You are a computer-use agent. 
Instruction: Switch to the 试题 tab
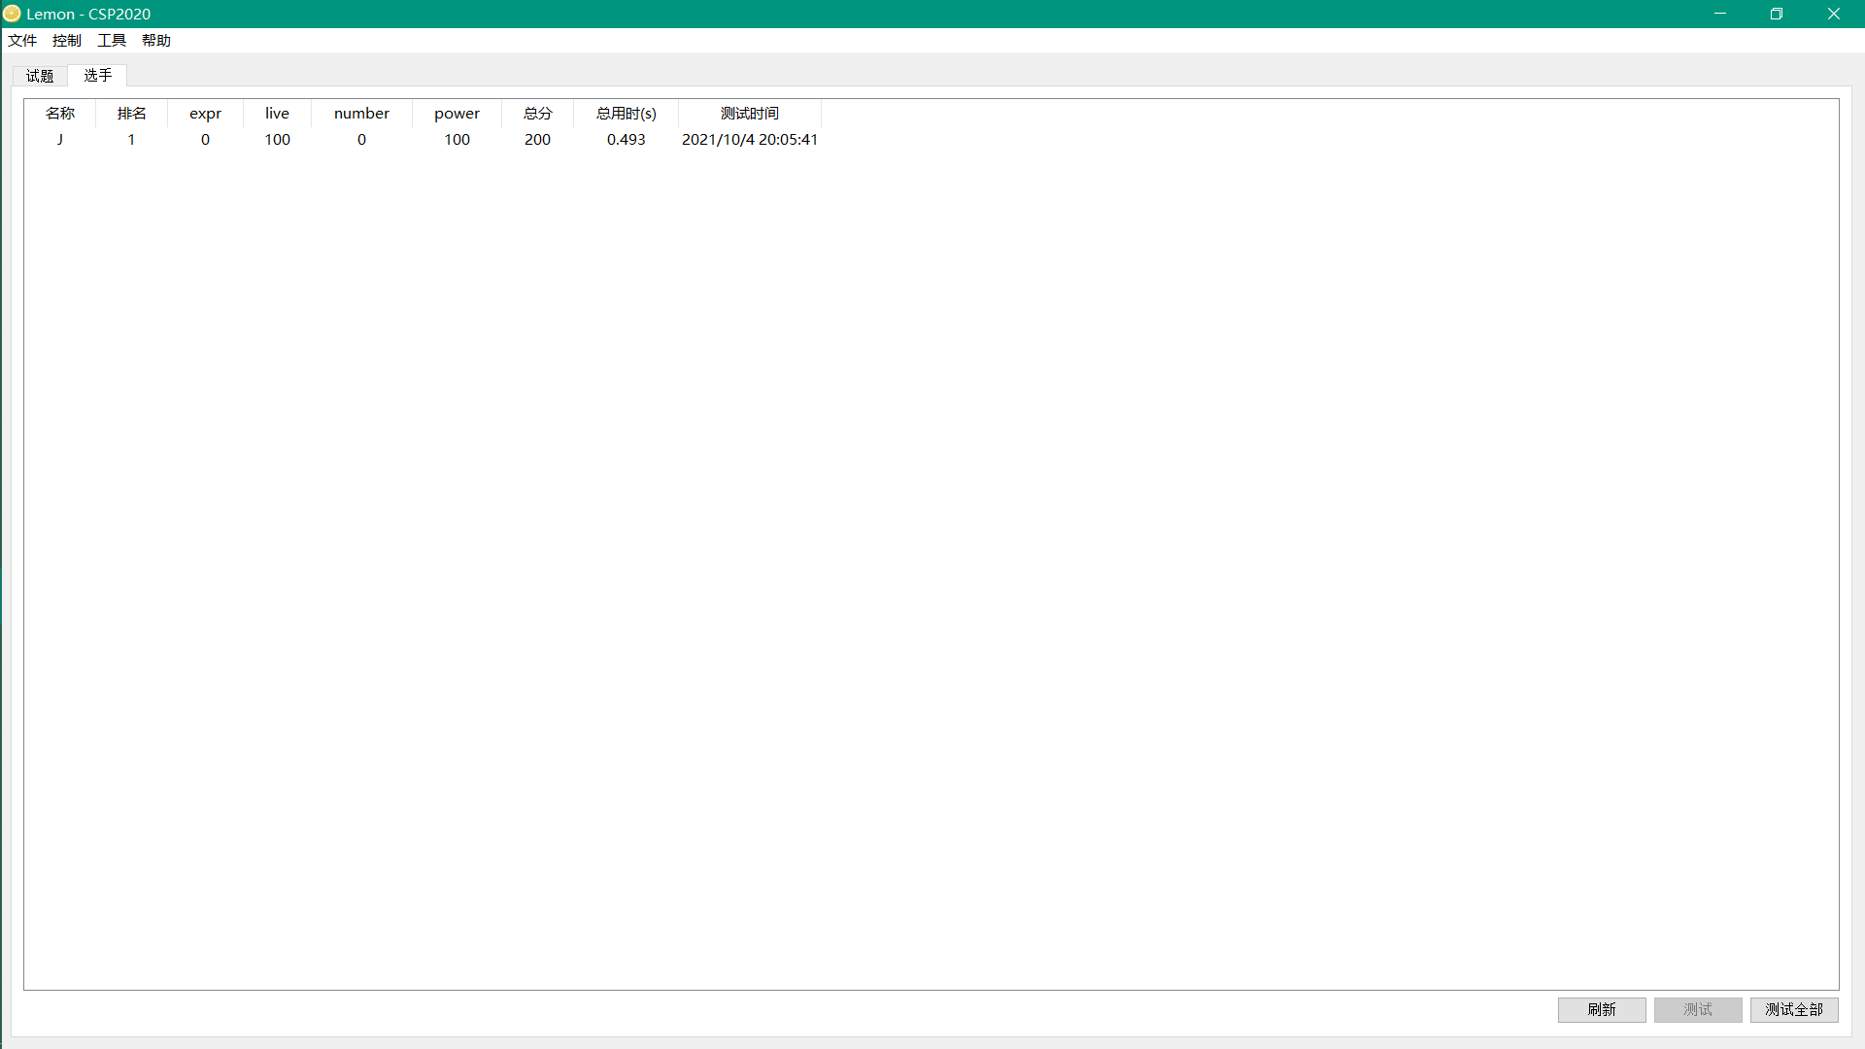point(40,76)
